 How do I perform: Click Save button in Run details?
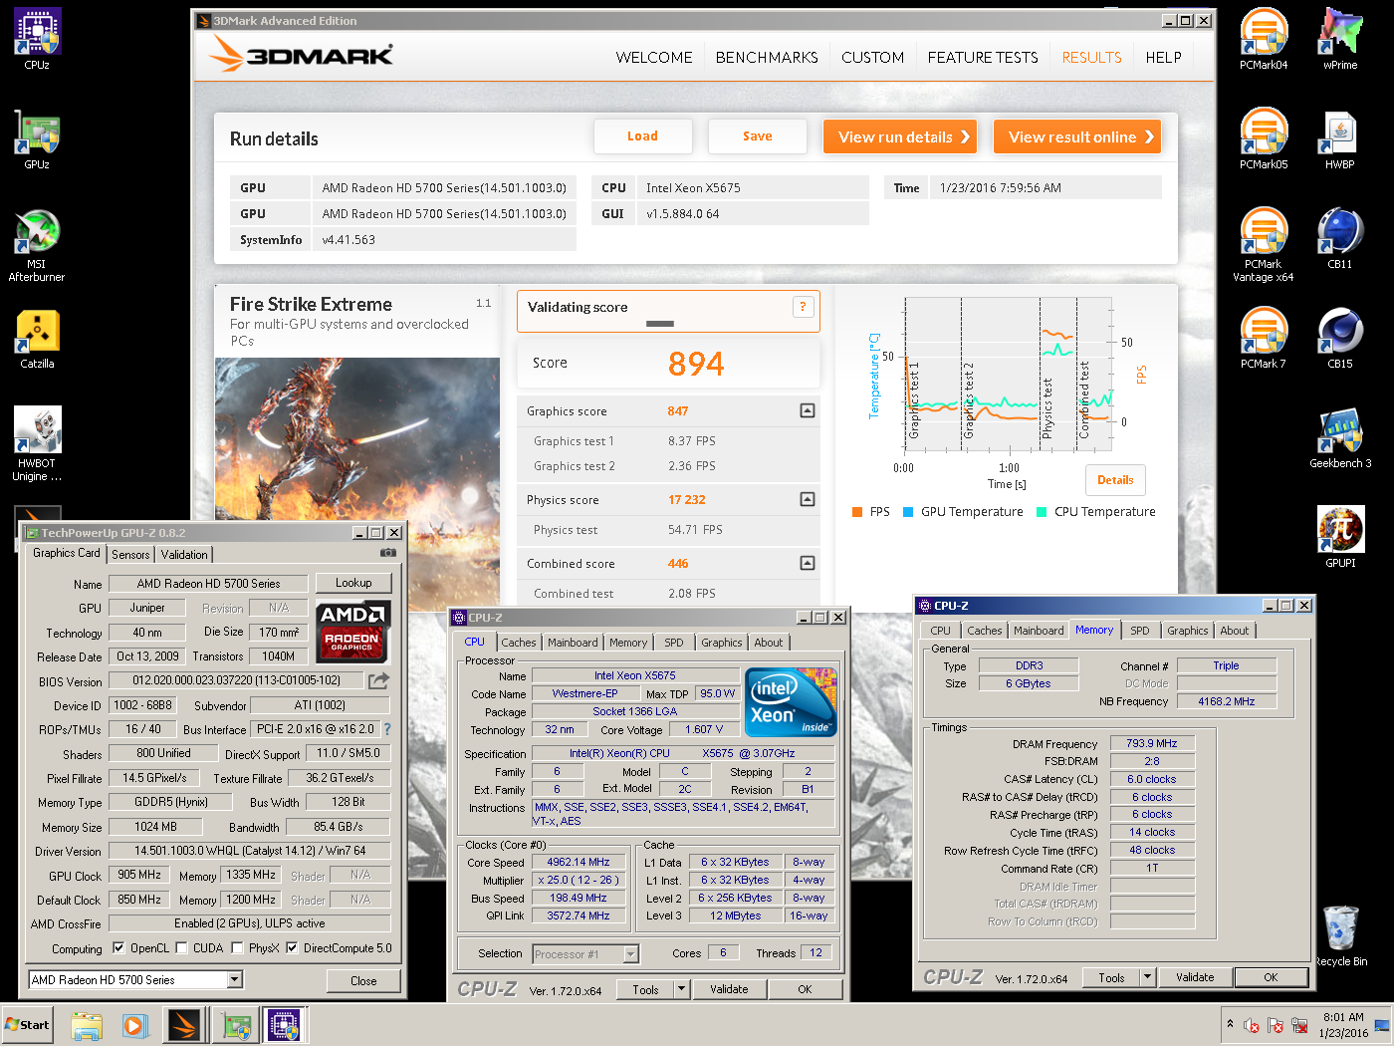(x=757, y=136)
